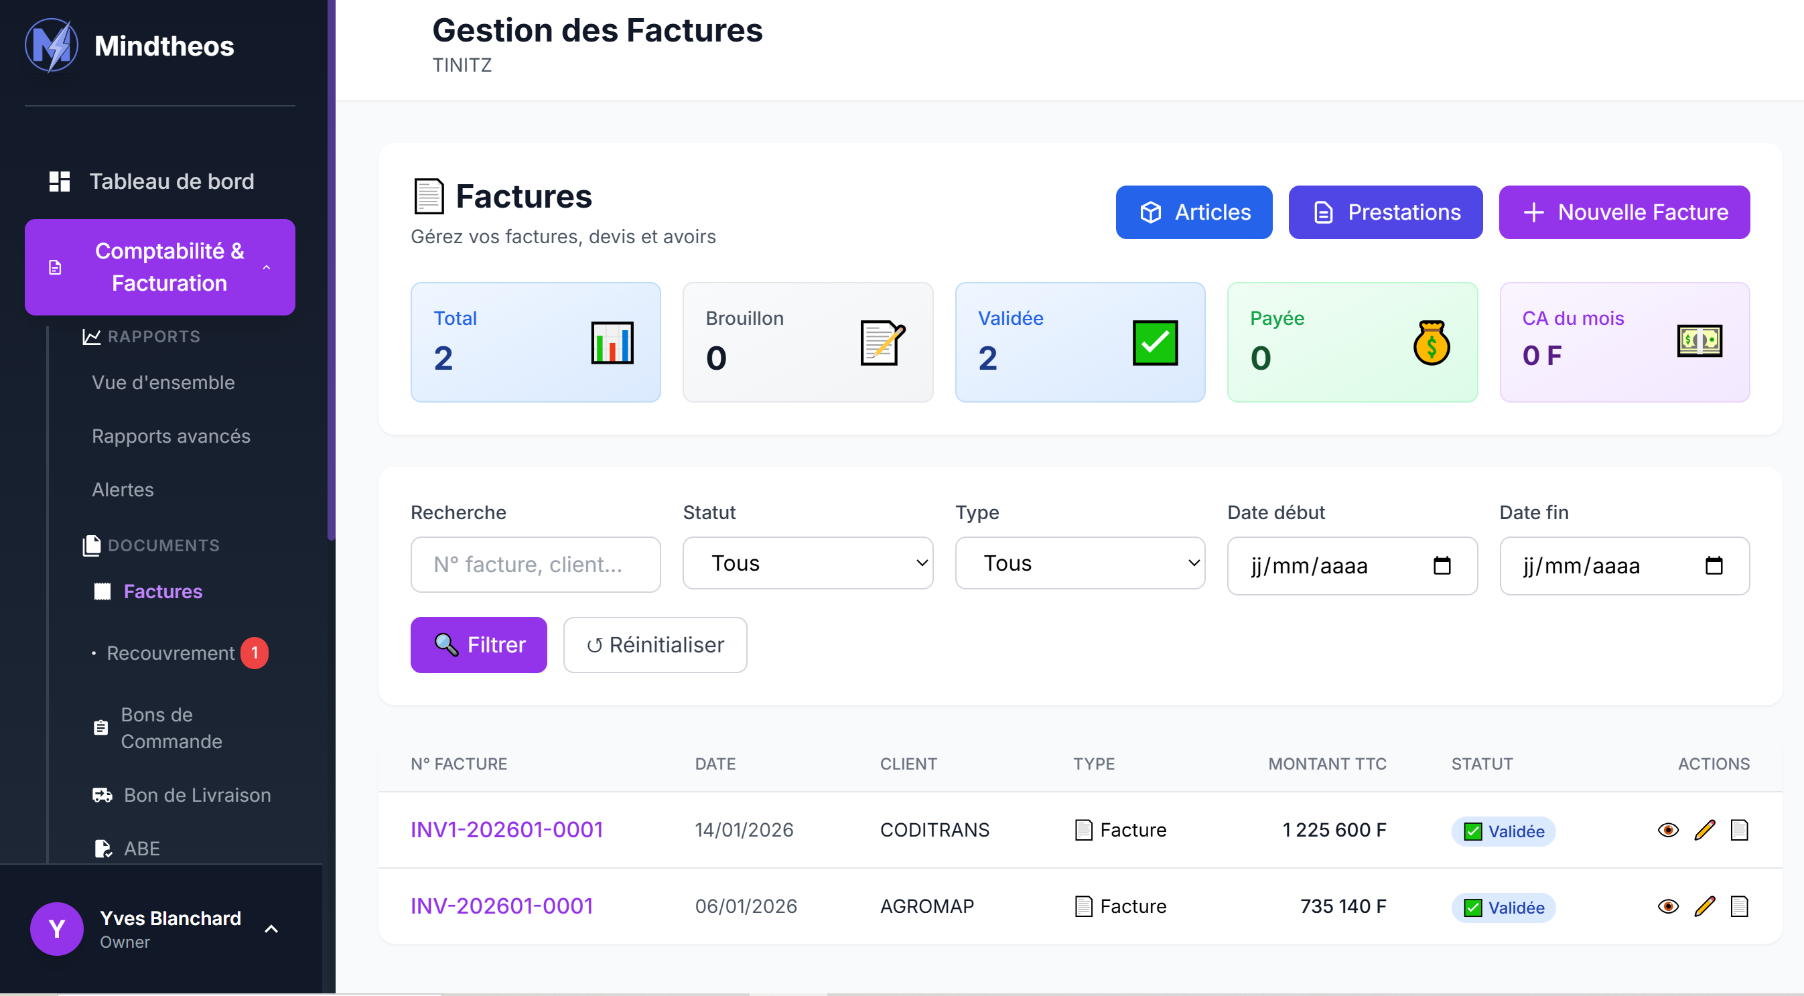
Task: Open the Statut dropdown showing Tous
Action: pyautogui.click(x=807, y=563)
